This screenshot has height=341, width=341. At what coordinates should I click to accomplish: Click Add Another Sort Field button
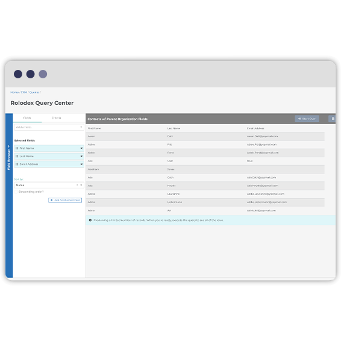tap(65, 200)
